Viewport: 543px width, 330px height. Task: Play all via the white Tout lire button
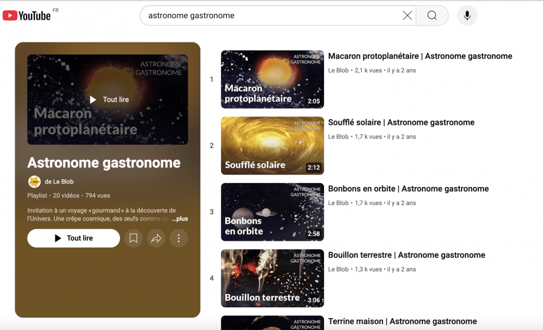coord(74,238)
